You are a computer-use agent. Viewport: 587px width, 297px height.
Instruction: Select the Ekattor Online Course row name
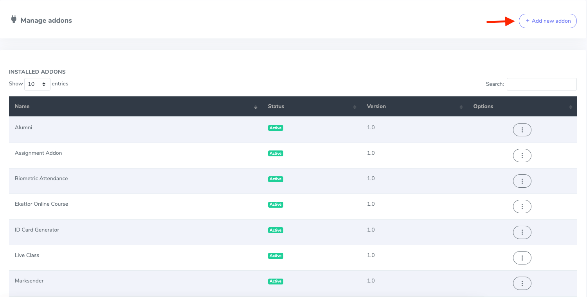click(x=41, y=204)
